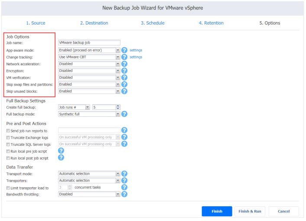The image size is (306, 221).
Task: Expand the Encryption dropdown
Action: 89,70
